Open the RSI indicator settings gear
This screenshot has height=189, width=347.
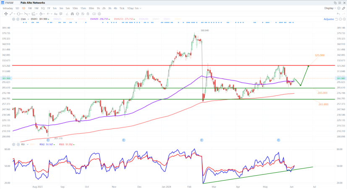(13, 144)
